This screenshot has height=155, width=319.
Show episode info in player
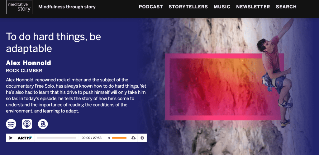[142, 138]
